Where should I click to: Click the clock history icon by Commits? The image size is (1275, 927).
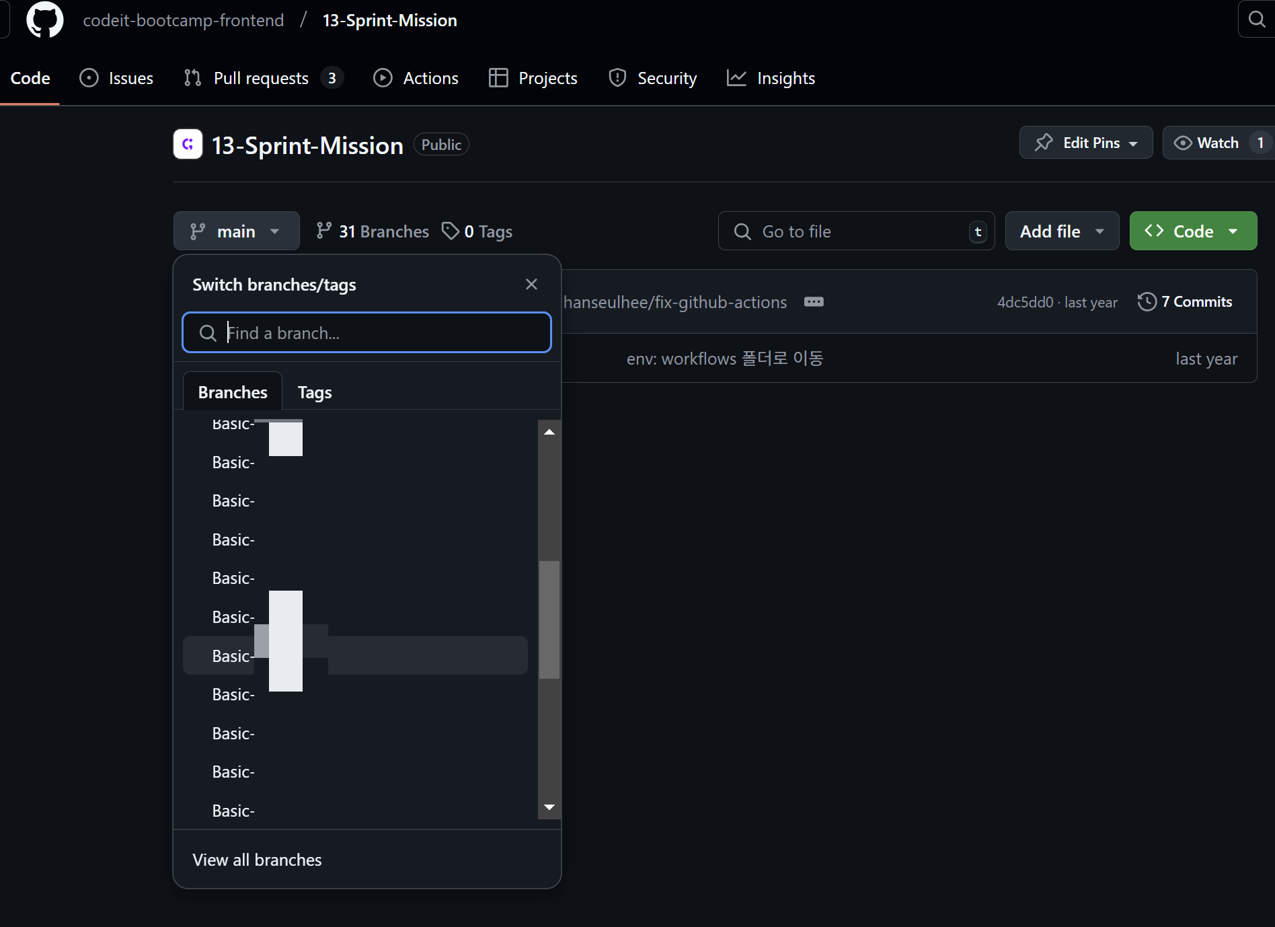1147,301
